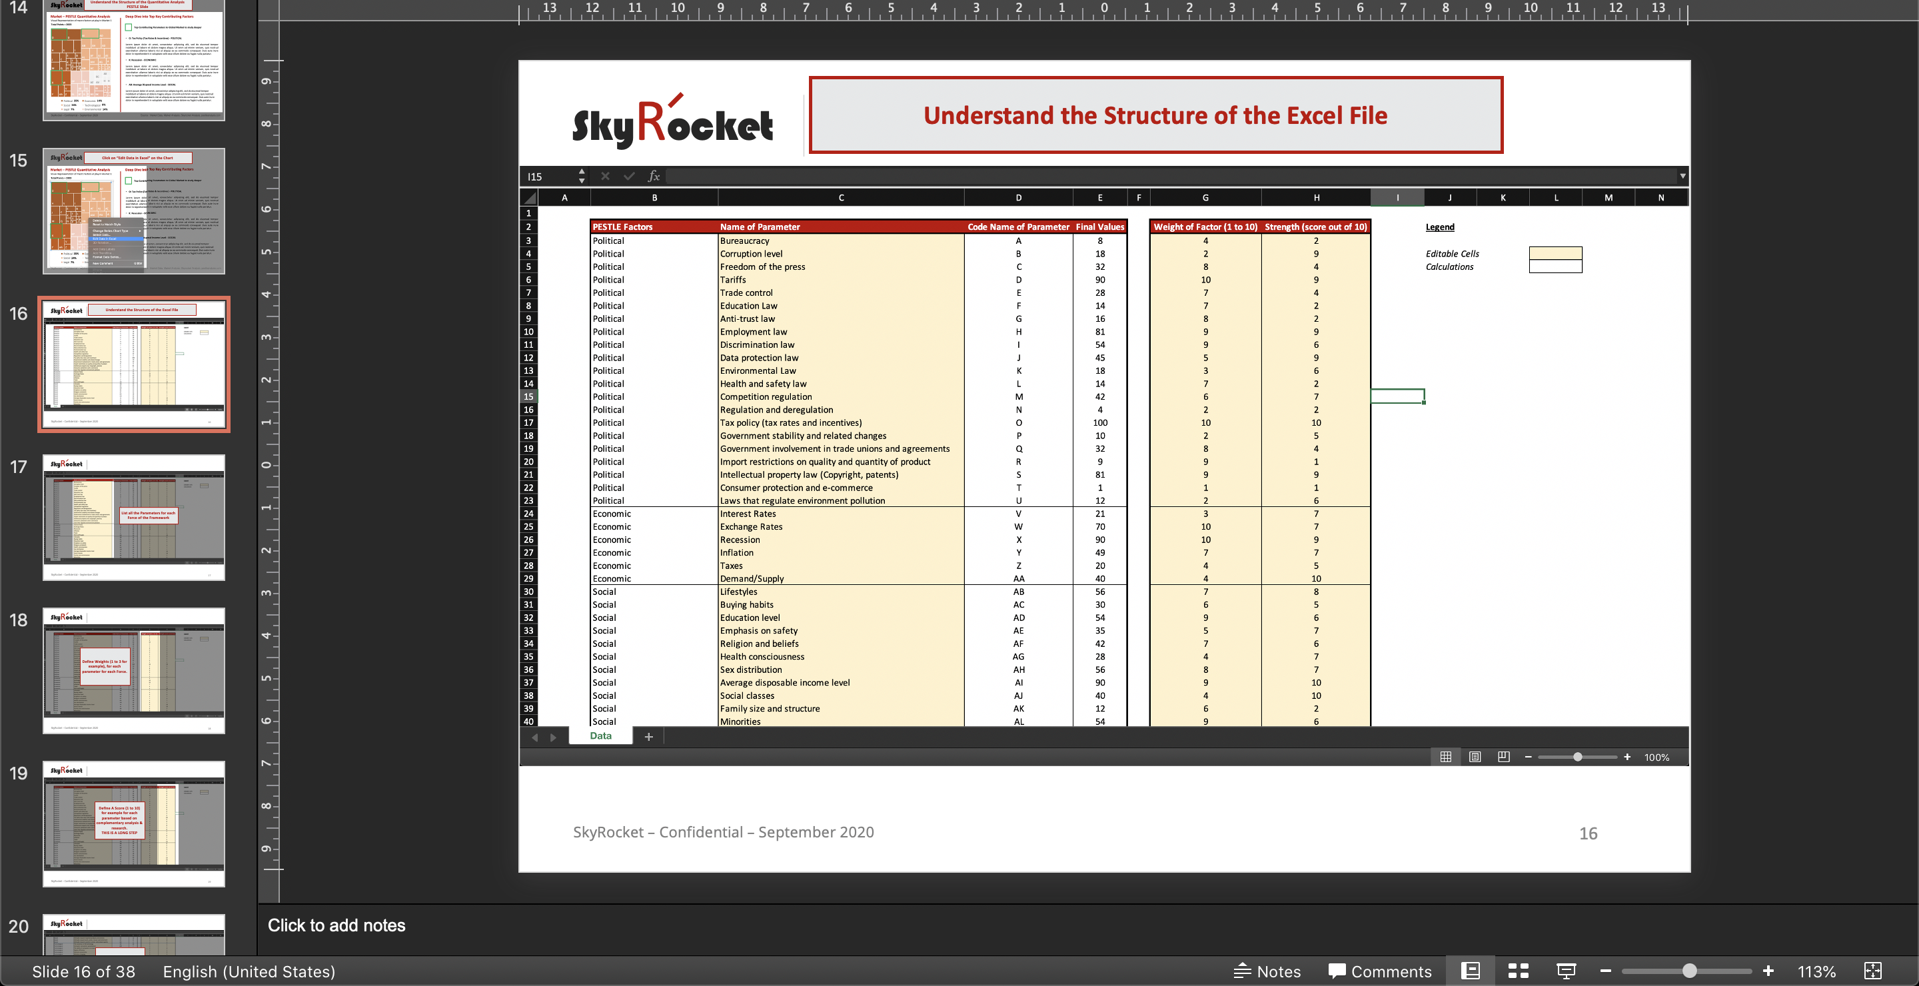Switch to Normal view in PowerPoint status bar

[x=1470, y=971]
